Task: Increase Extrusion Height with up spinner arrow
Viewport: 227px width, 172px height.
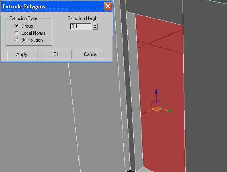Action: pos(95,25)
